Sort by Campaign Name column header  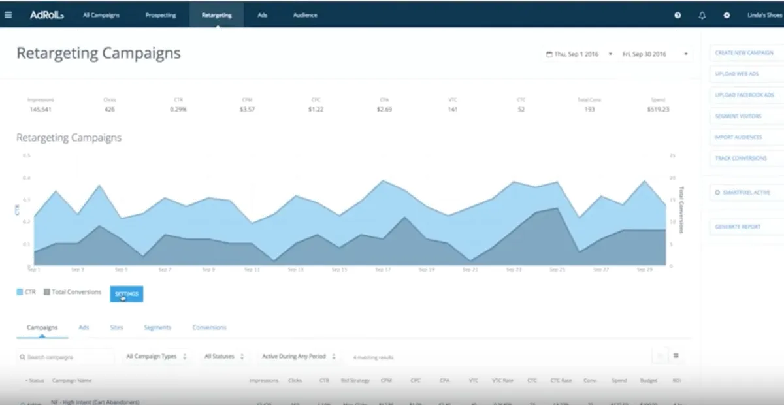tap(72, 380)
